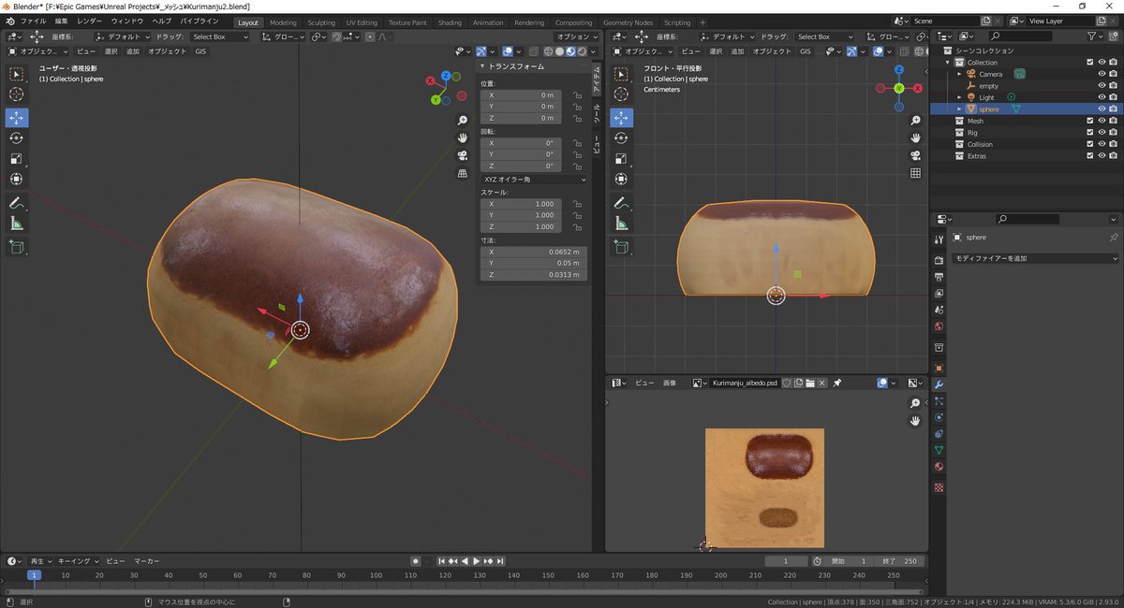Viewport: 1124px width, 608px height.
Task: Open the Texture checkerboard properties tab
Action: [x=939, y=487]
